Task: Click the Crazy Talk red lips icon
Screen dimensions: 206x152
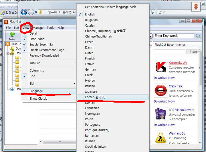Action: point(160,91)
